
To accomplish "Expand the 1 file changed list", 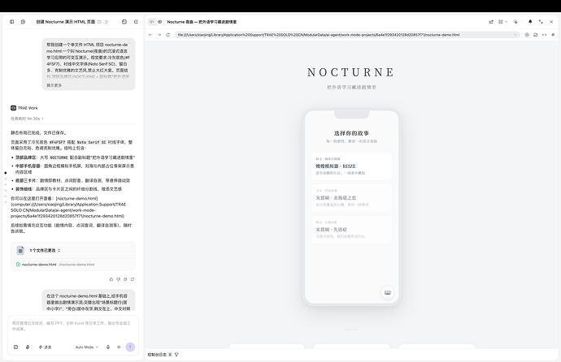I will coord(45,251).
